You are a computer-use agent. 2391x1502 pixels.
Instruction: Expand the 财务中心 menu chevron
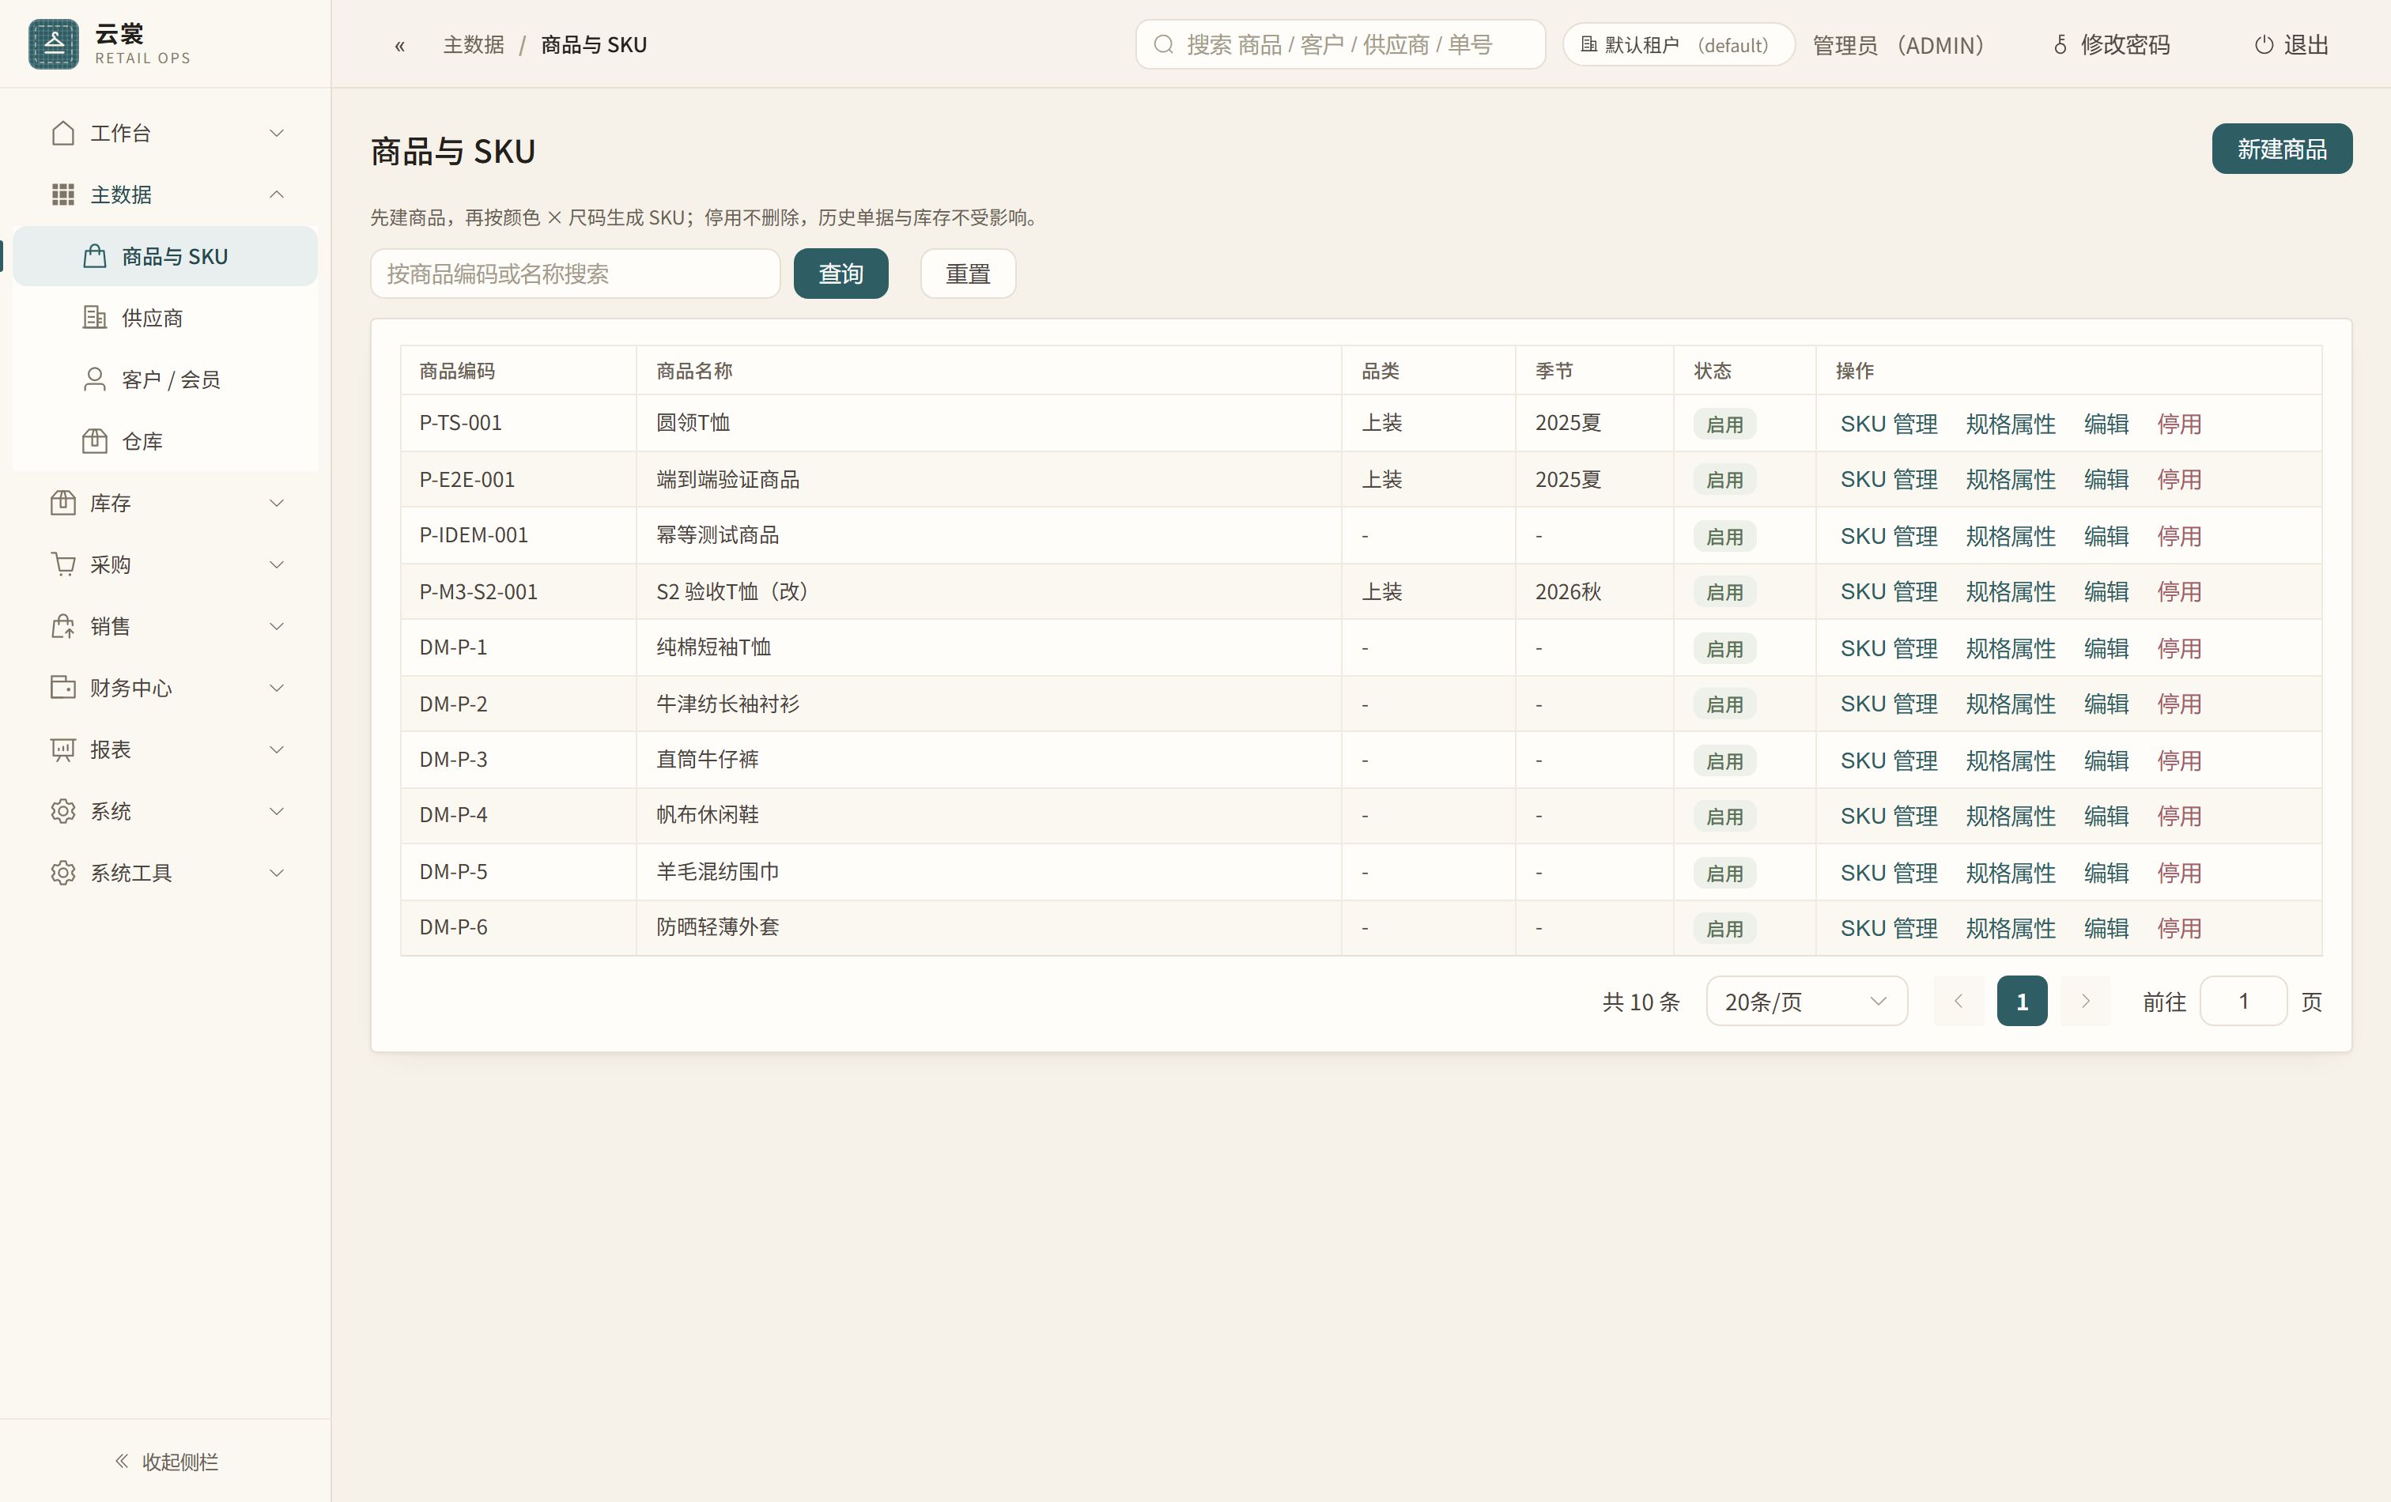(x=277, y=688)
